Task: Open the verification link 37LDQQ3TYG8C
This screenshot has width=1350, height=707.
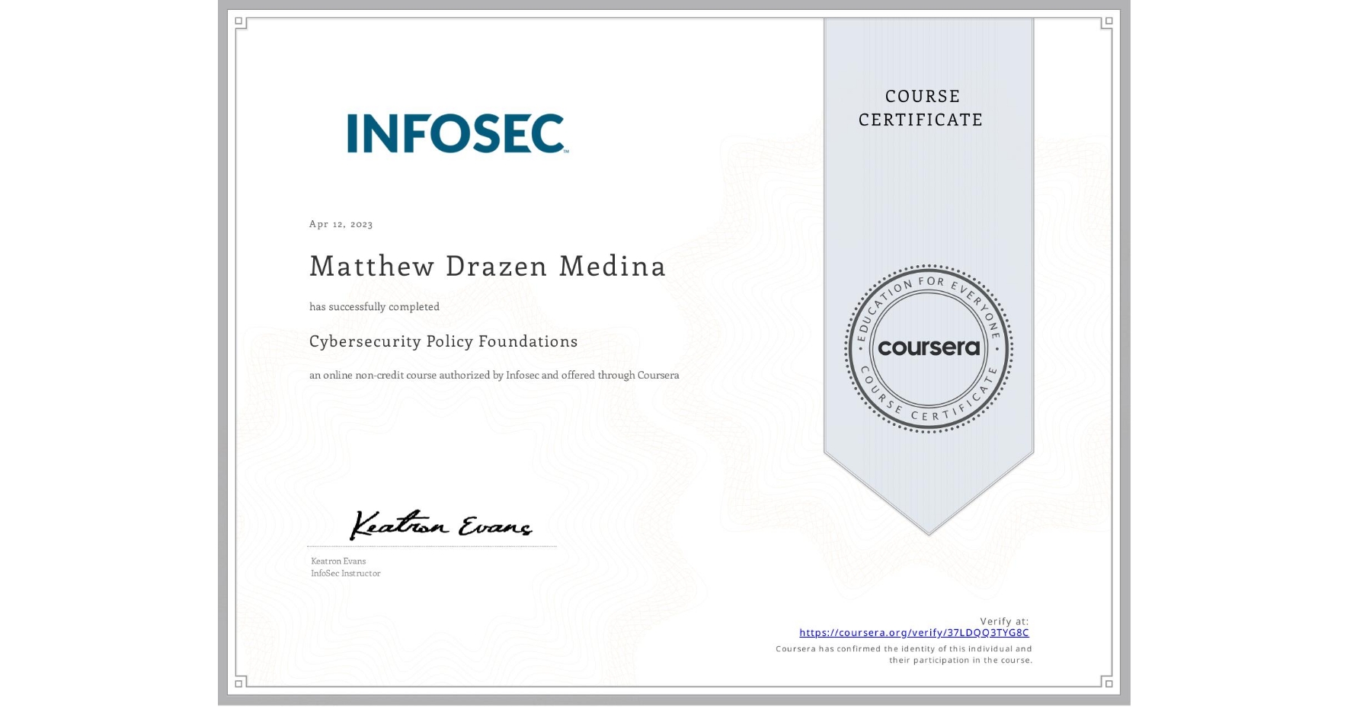Action: point(913,633)
